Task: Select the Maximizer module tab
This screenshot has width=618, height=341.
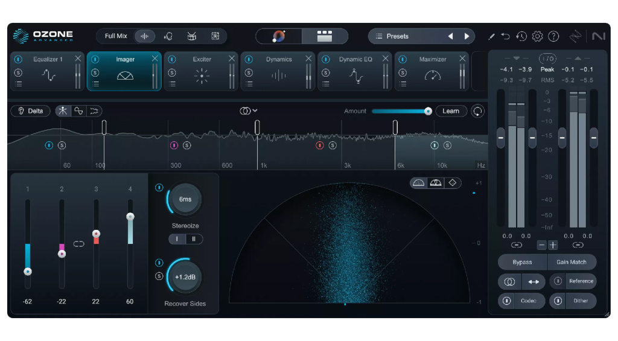Action: pyautogui.click(x=432, y=71)
